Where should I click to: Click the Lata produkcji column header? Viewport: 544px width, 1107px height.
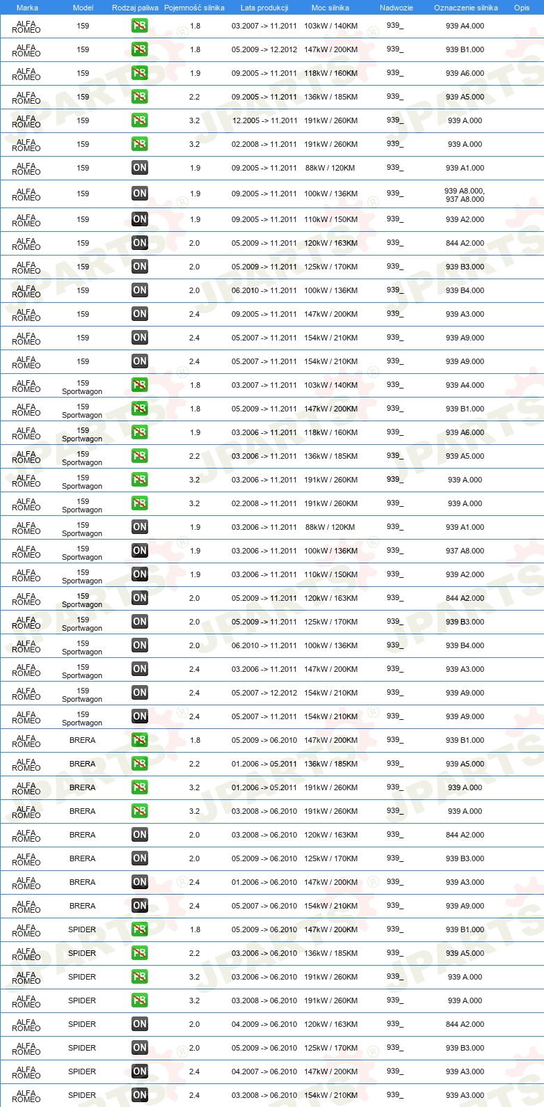(x=264, y=8)
